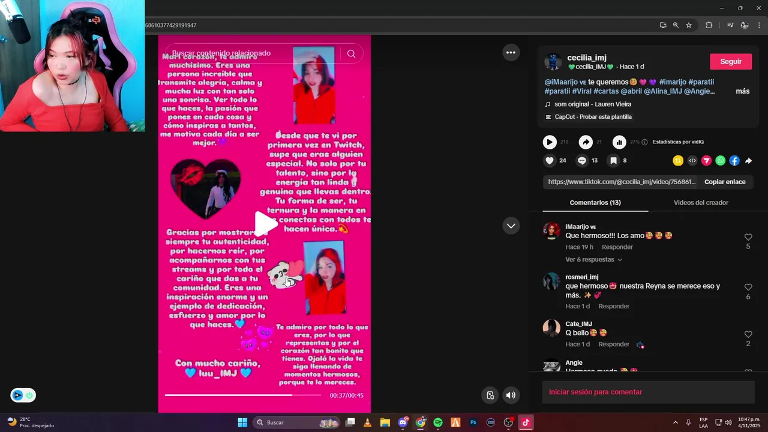768x432 pixels.
Task: Click Chrome install app icon in address bar
Action: 663,25
